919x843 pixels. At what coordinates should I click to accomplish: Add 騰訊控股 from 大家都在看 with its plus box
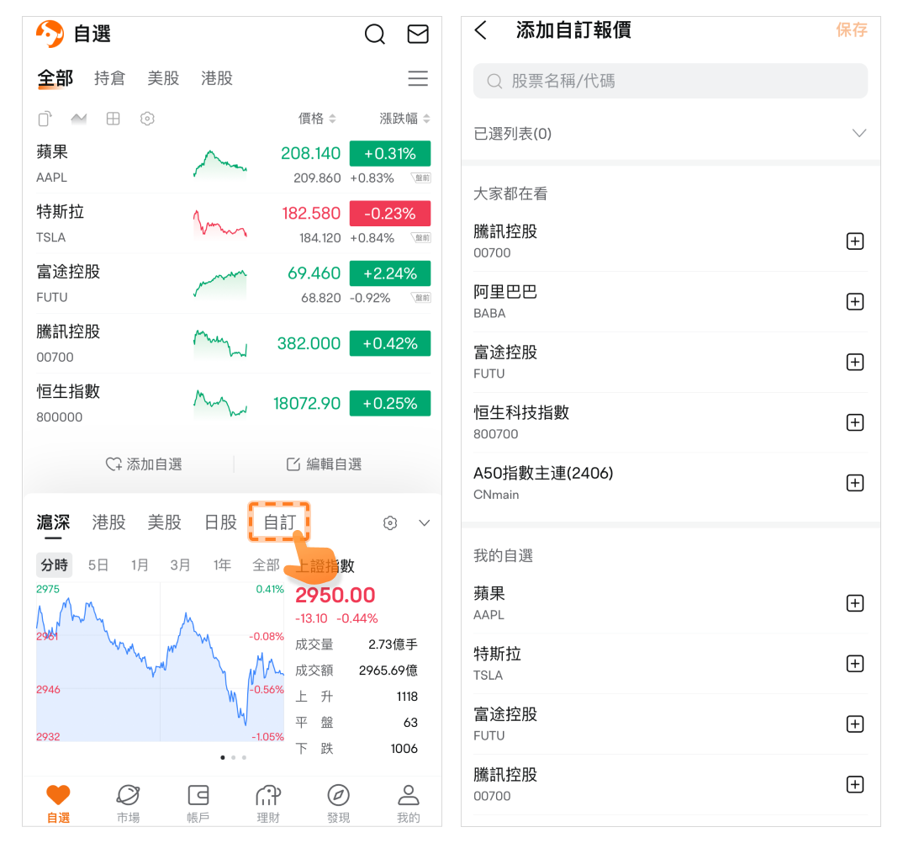(x=854, y=241)
